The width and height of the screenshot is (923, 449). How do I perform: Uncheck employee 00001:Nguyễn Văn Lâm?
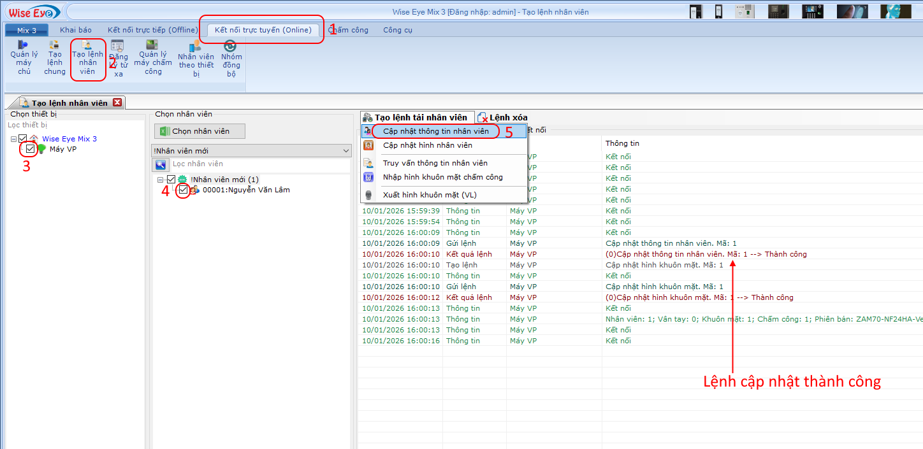(184, 189)
